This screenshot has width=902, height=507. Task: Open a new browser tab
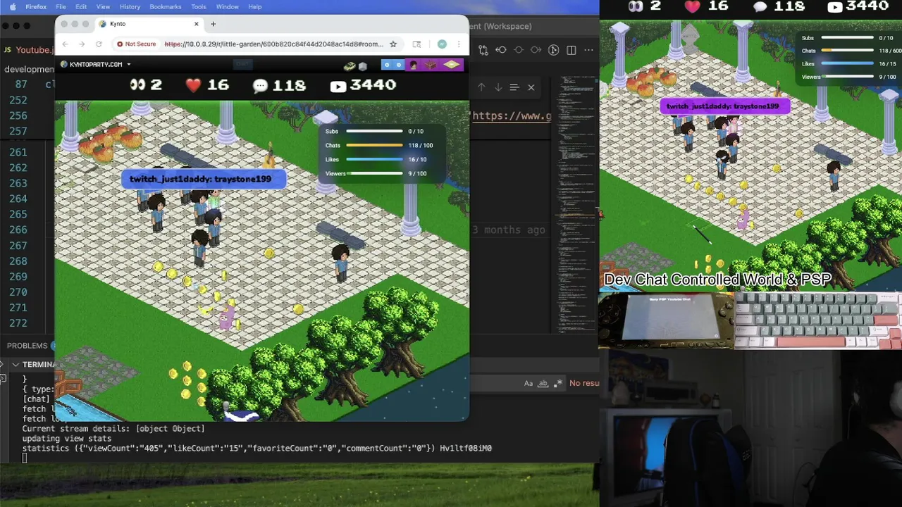(x=214, y=24)
